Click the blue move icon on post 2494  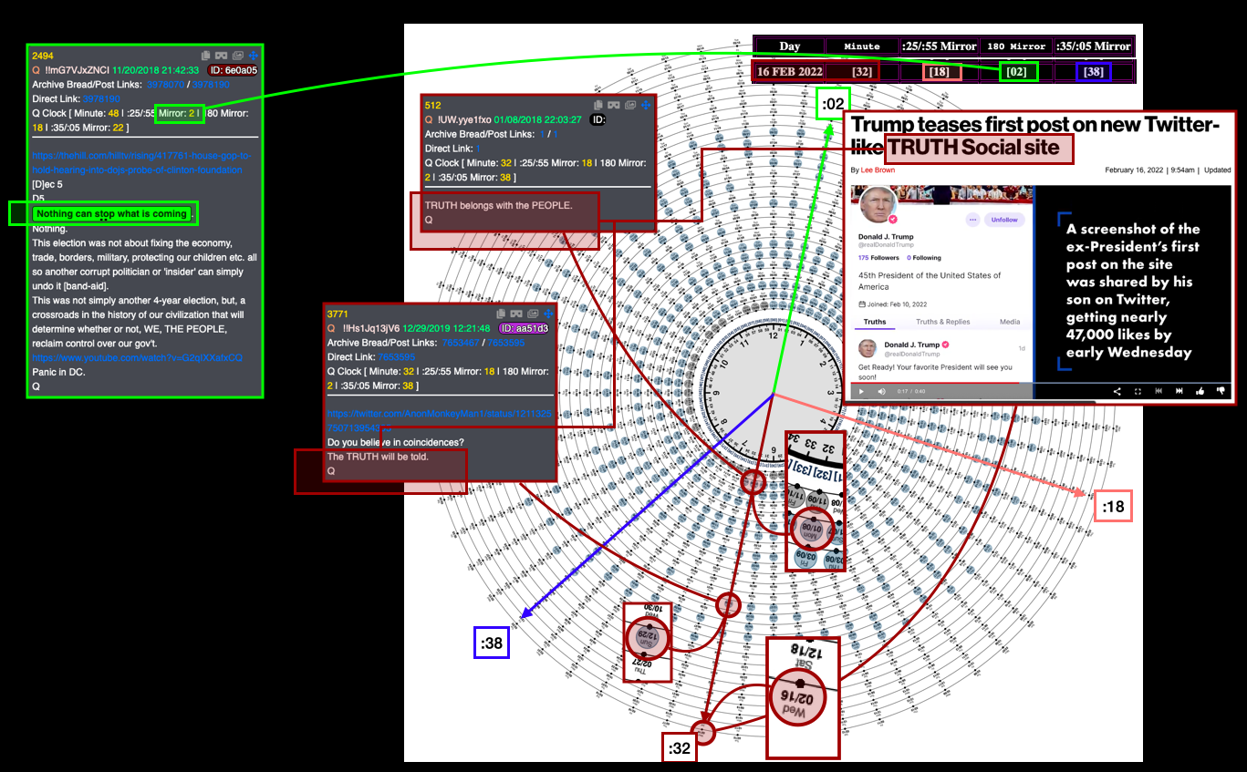coord(254,57)
